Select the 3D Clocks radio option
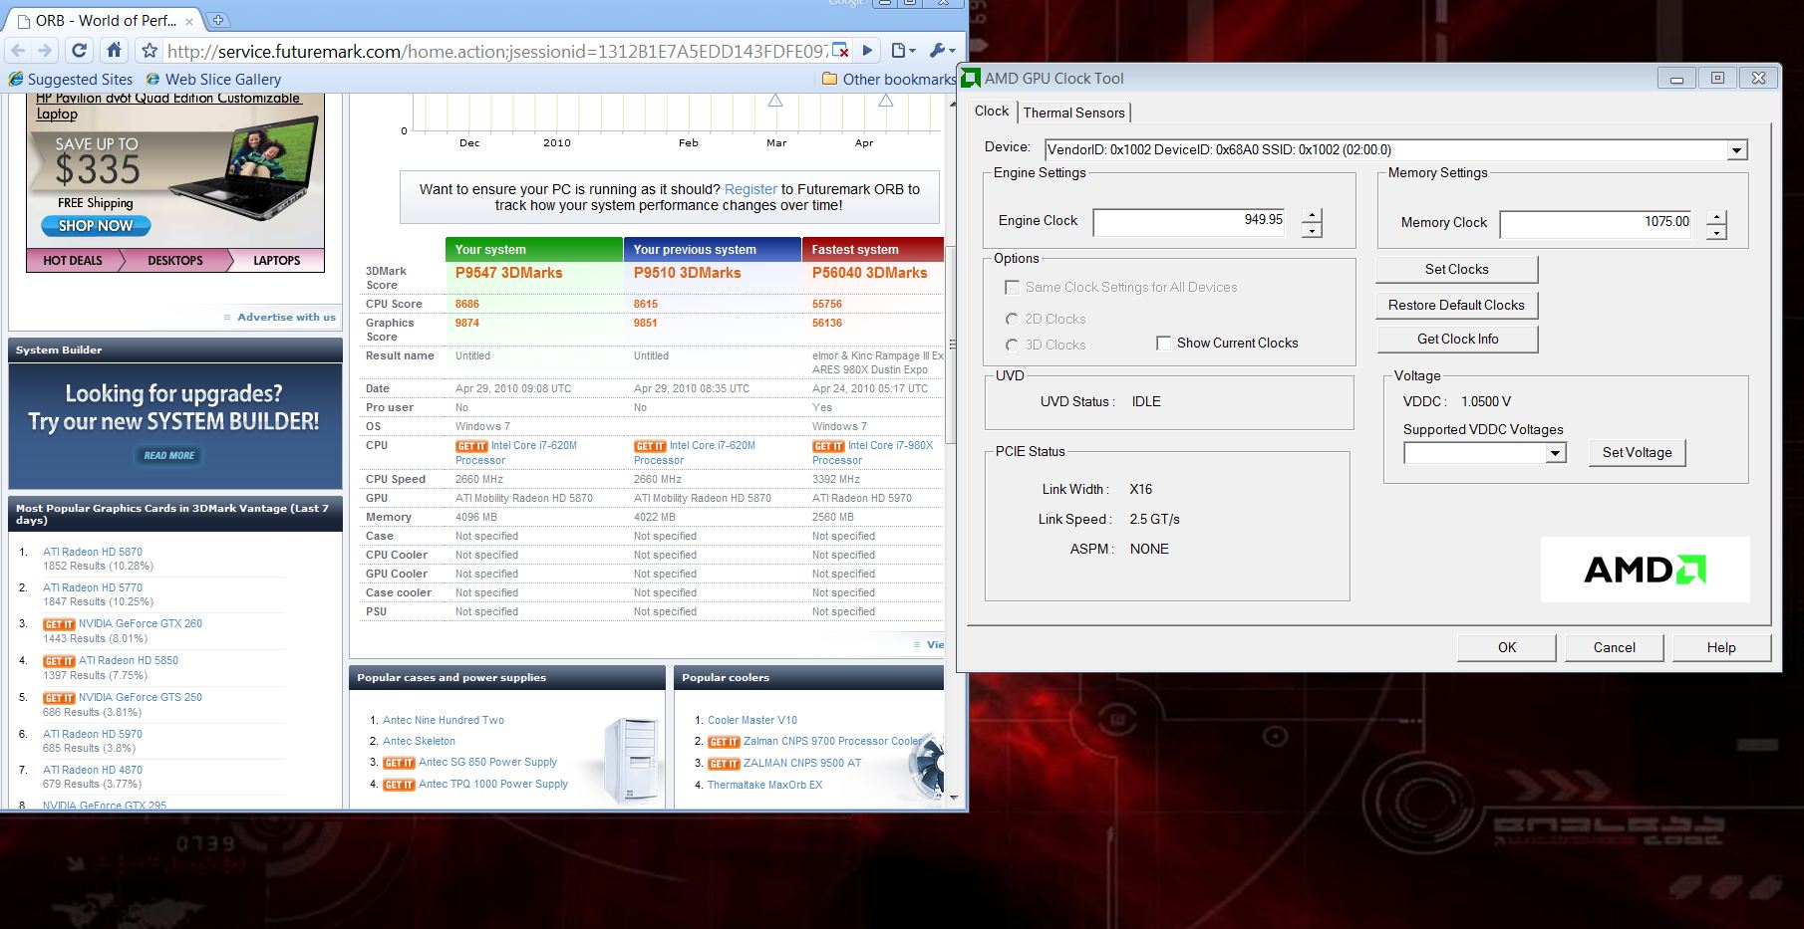 [x=1013, y=345]
